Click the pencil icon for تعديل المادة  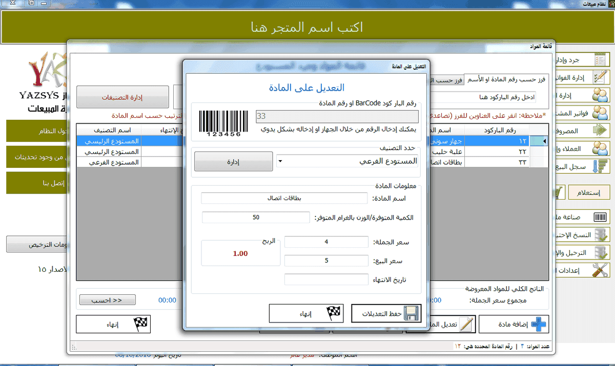click(466, 324)
